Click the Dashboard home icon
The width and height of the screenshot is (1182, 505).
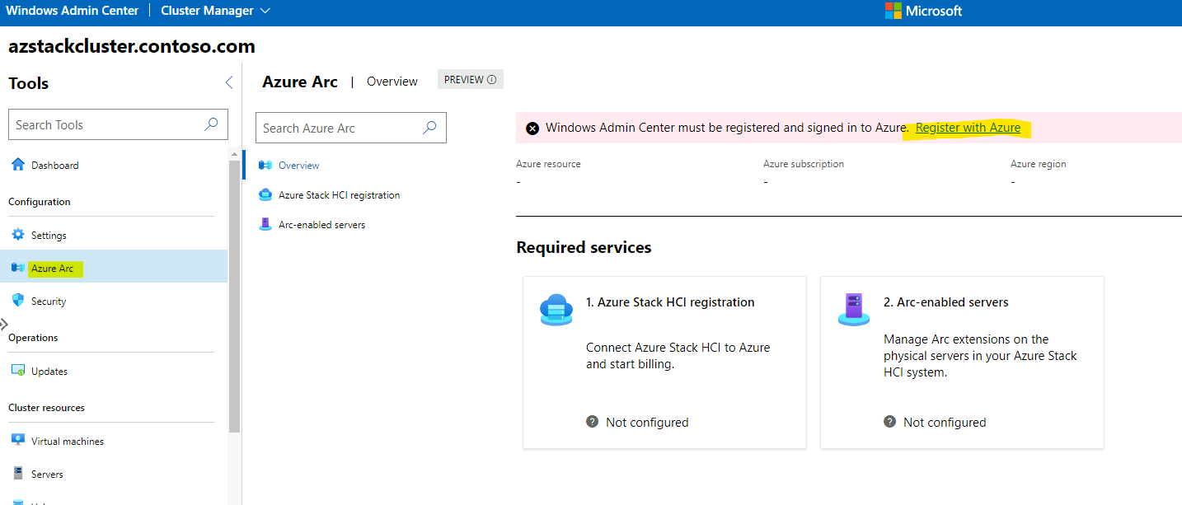click(x=18, y=165)
